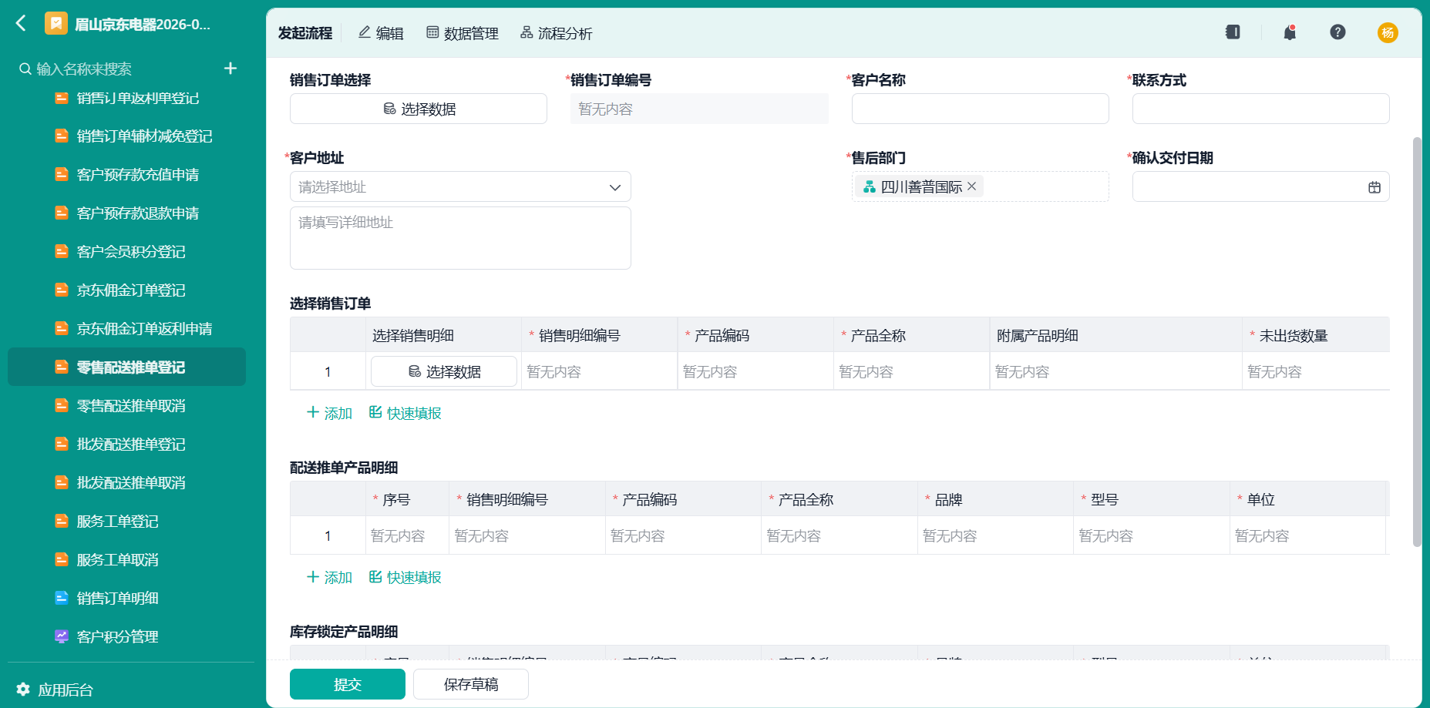Submit the form with 提交
Image resolution: width=1430 pixels, height=708 pixels.
pos(348,684)
